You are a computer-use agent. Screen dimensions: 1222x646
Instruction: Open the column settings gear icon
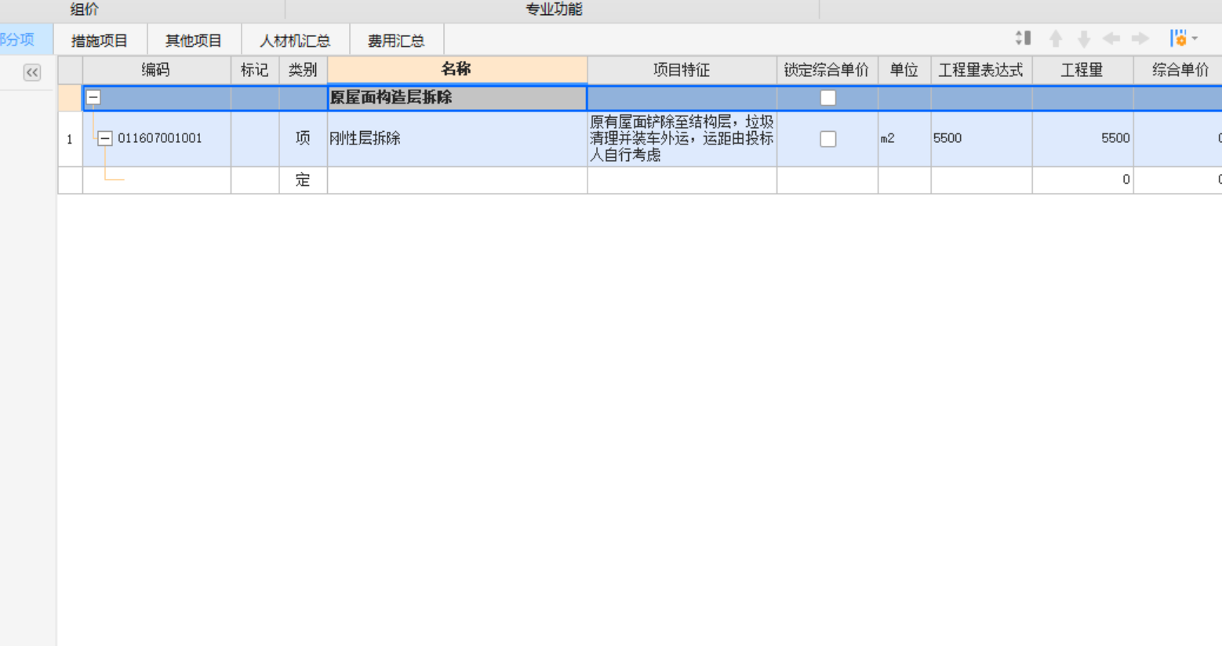[x=1178, y=38]
